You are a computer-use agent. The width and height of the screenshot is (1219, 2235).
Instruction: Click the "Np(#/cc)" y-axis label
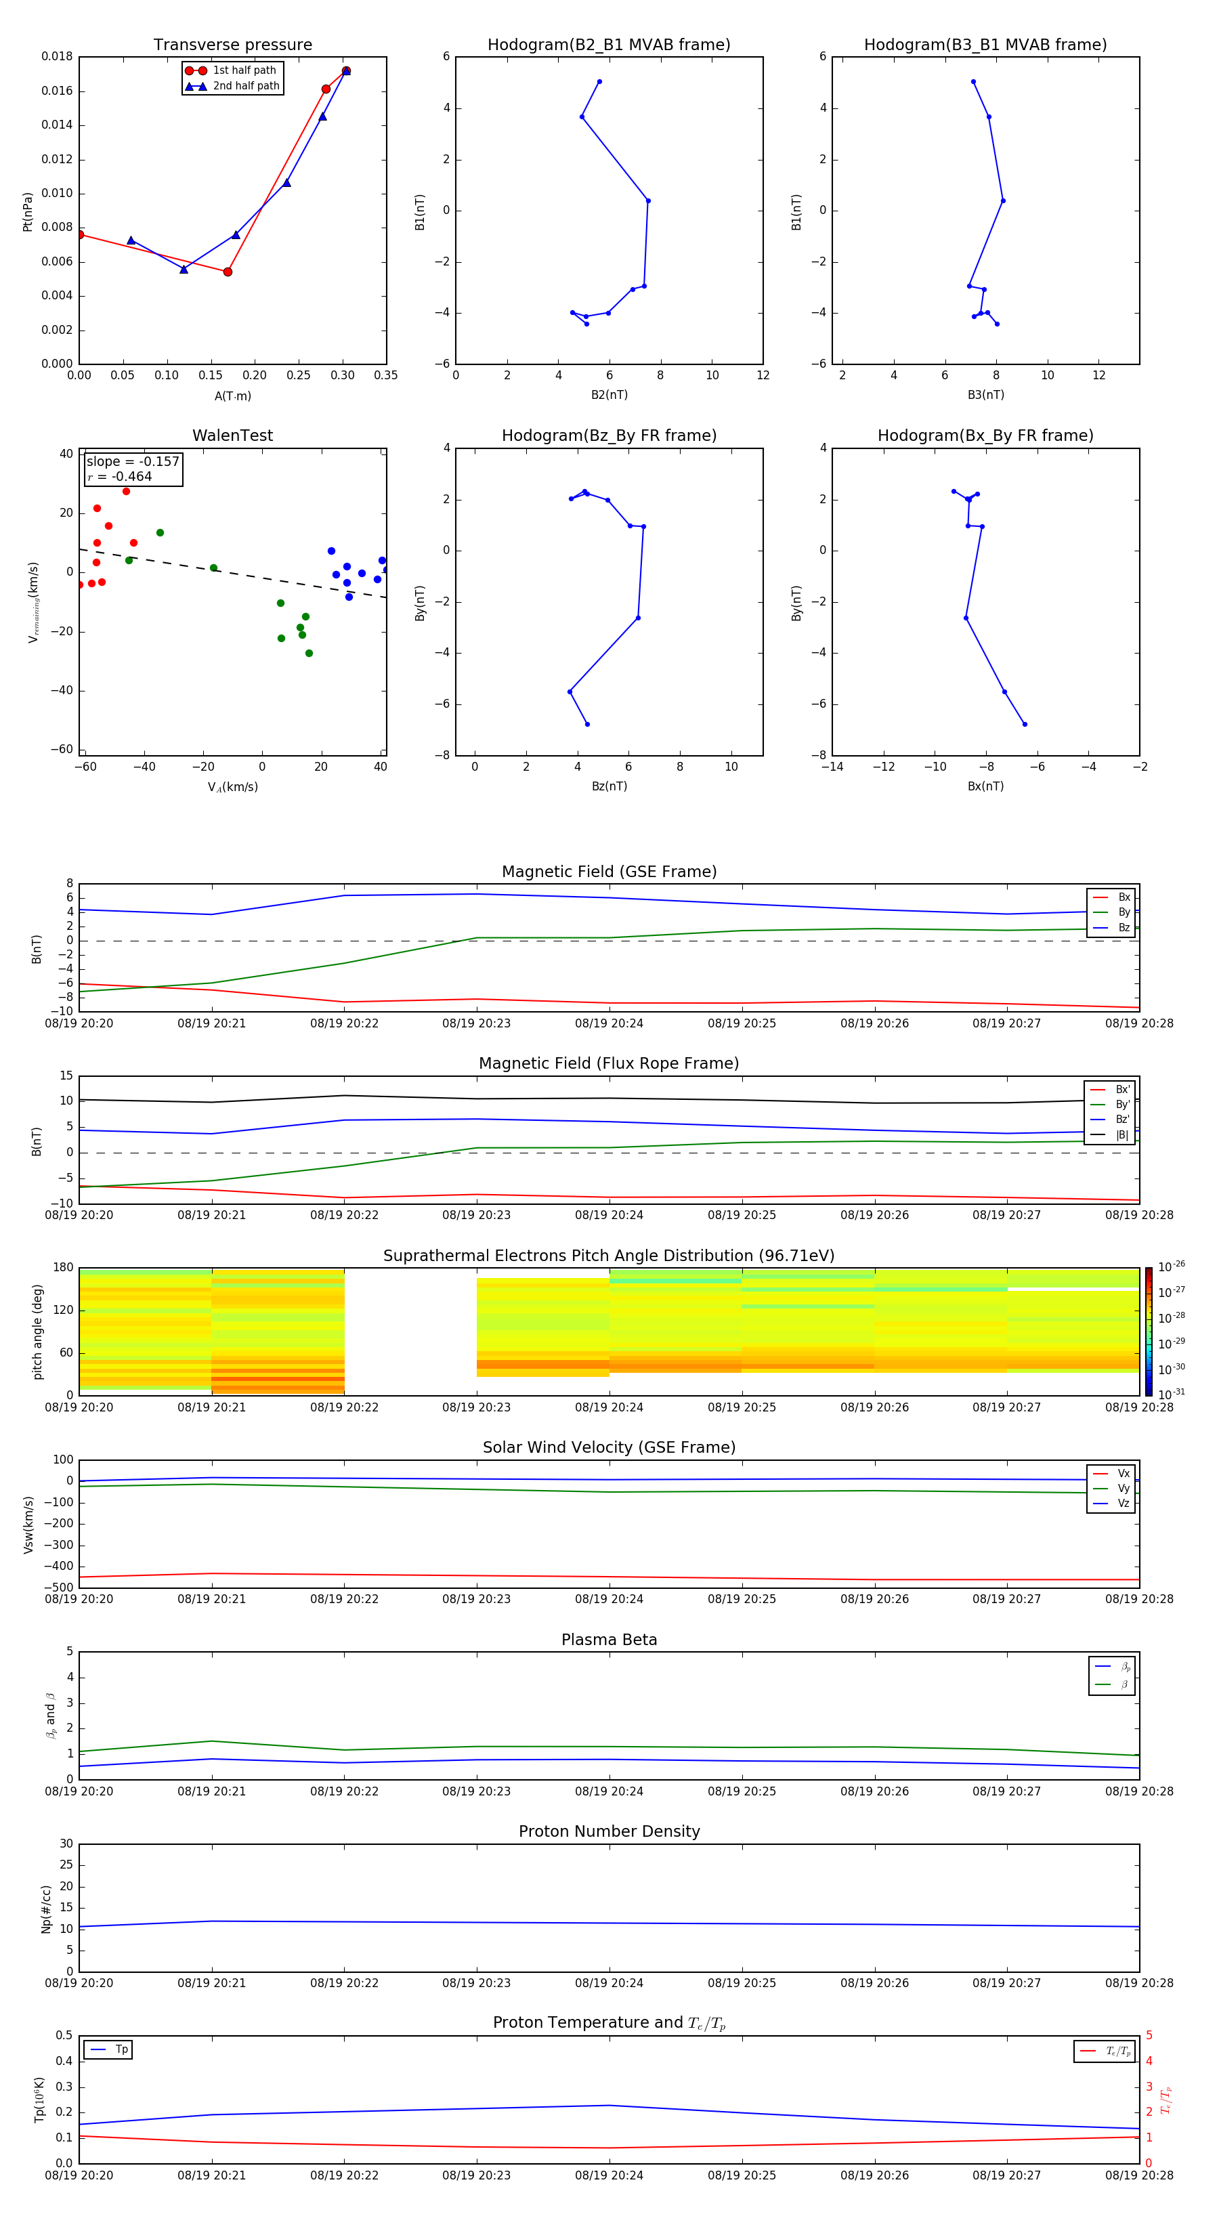pyautogui.click(x=46, y=1909)
